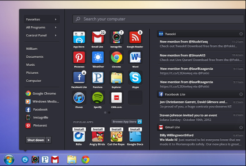Open the Weather app

point(98,57)
